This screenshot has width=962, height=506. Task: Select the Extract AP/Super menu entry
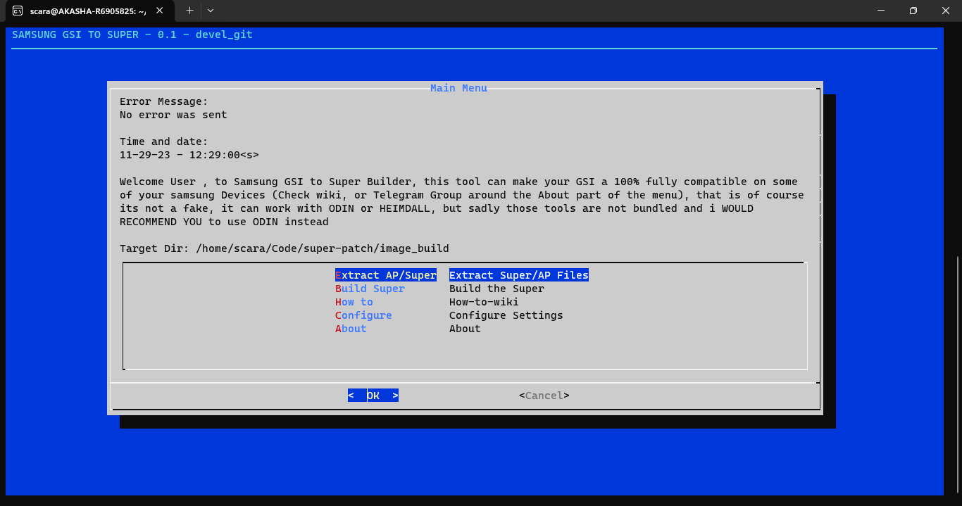click(386, 275)
